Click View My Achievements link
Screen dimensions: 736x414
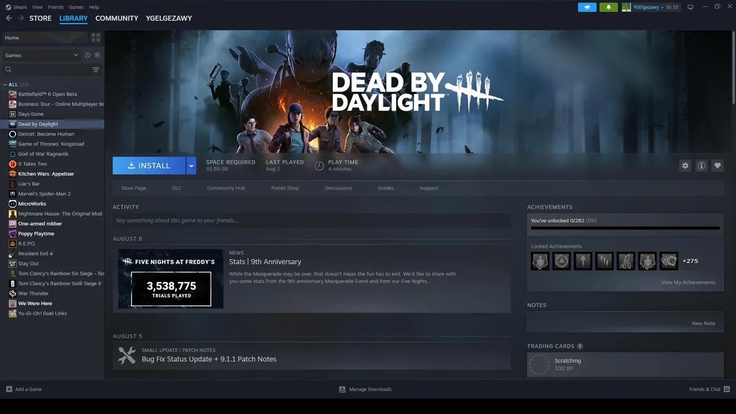tap(688, 282)
